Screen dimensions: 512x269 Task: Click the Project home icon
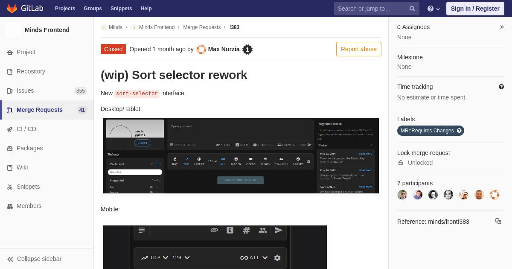pos(10,52)
